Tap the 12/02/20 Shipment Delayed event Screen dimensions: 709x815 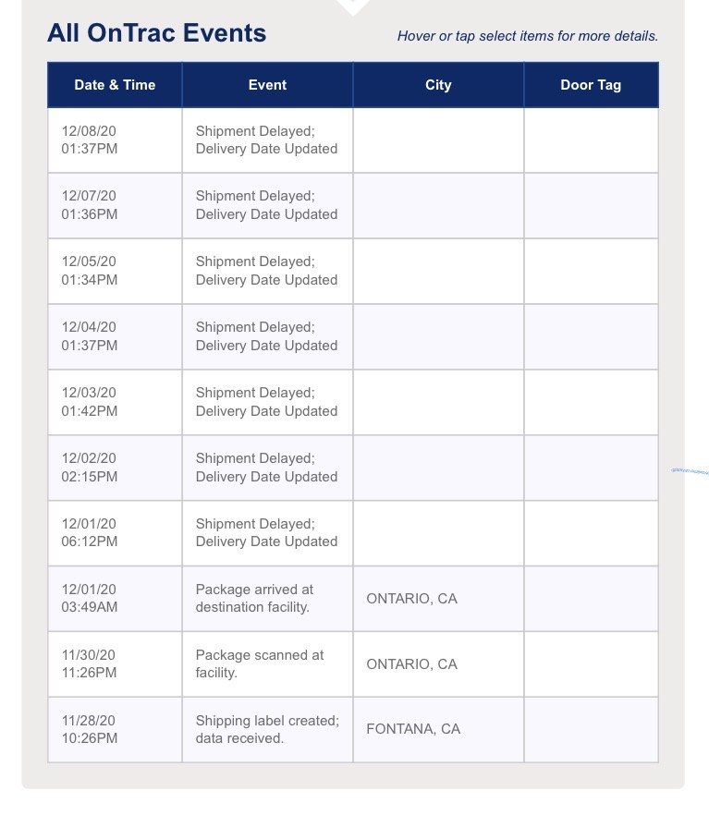(266, 468)
